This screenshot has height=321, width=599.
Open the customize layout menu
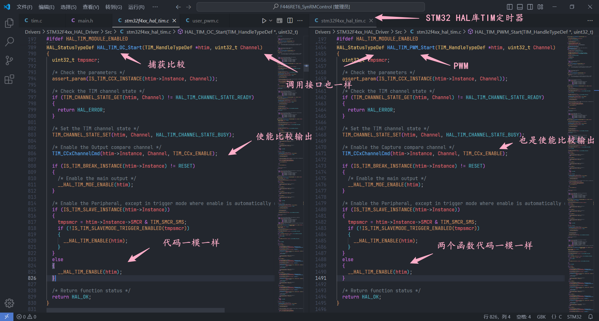(540, 7)
